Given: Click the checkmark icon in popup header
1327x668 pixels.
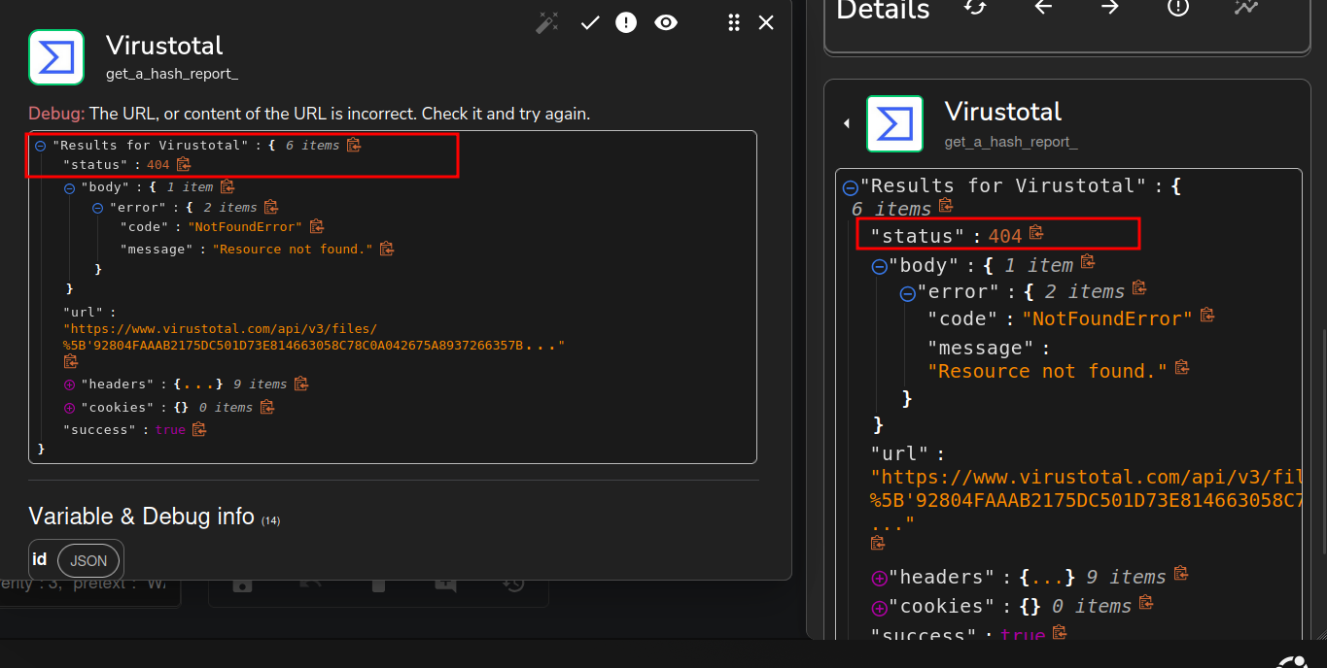Looking at the screenshot, I should 590,23.
